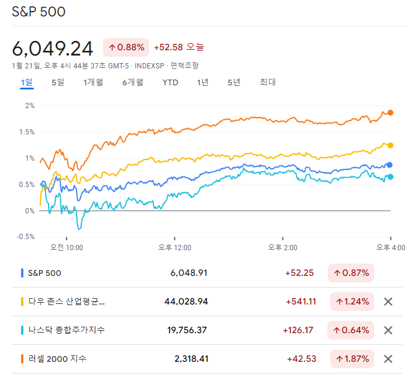
Task: Click the 1.87% Russell 2000 badge
Action: (352, 359)
